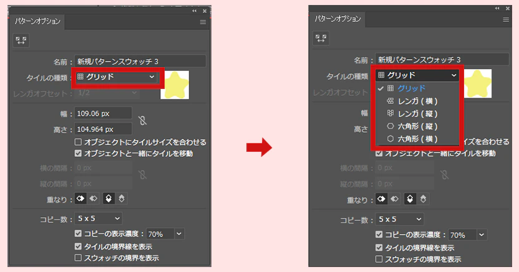Click yellow star preview in right panel

tap(478, 83)
